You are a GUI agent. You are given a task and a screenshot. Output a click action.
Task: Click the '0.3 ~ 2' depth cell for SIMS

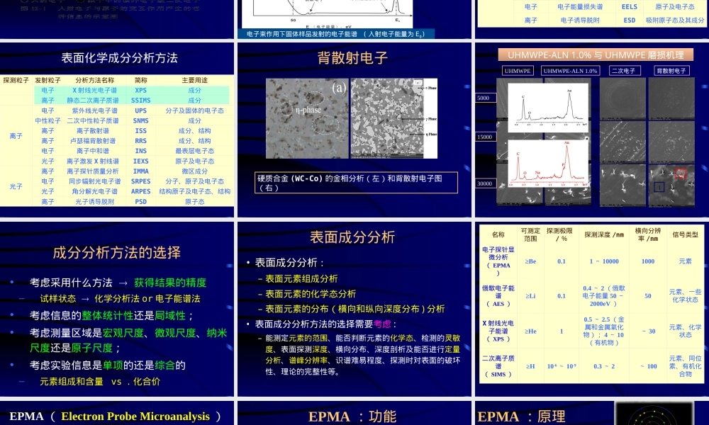pyautogui.click(x=604, y=366)
